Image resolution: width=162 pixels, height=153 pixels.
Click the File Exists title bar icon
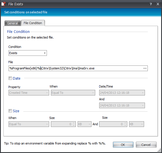pos(3,4)
